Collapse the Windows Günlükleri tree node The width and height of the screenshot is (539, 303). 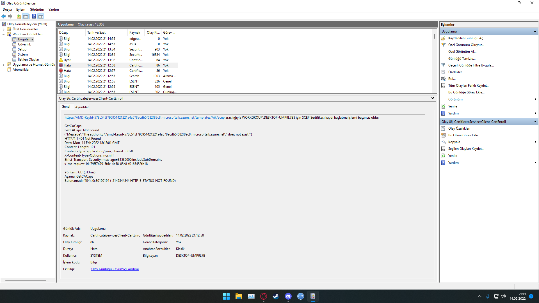point(3,34)
